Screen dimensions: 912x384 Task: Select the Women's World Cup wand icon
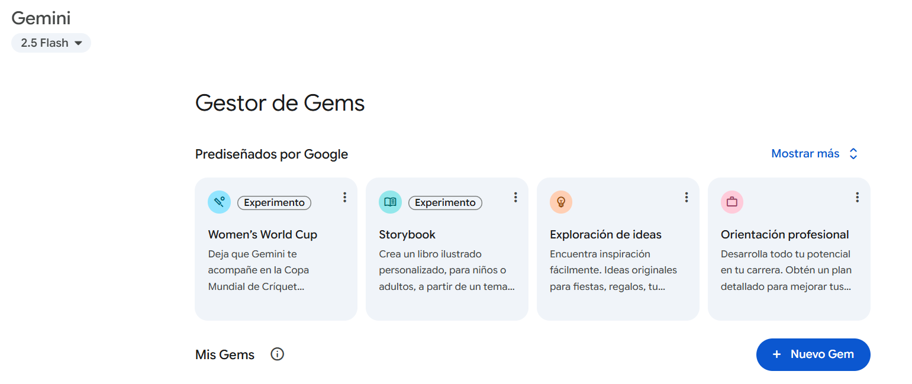pyautogui.click(x=219, y=202)
